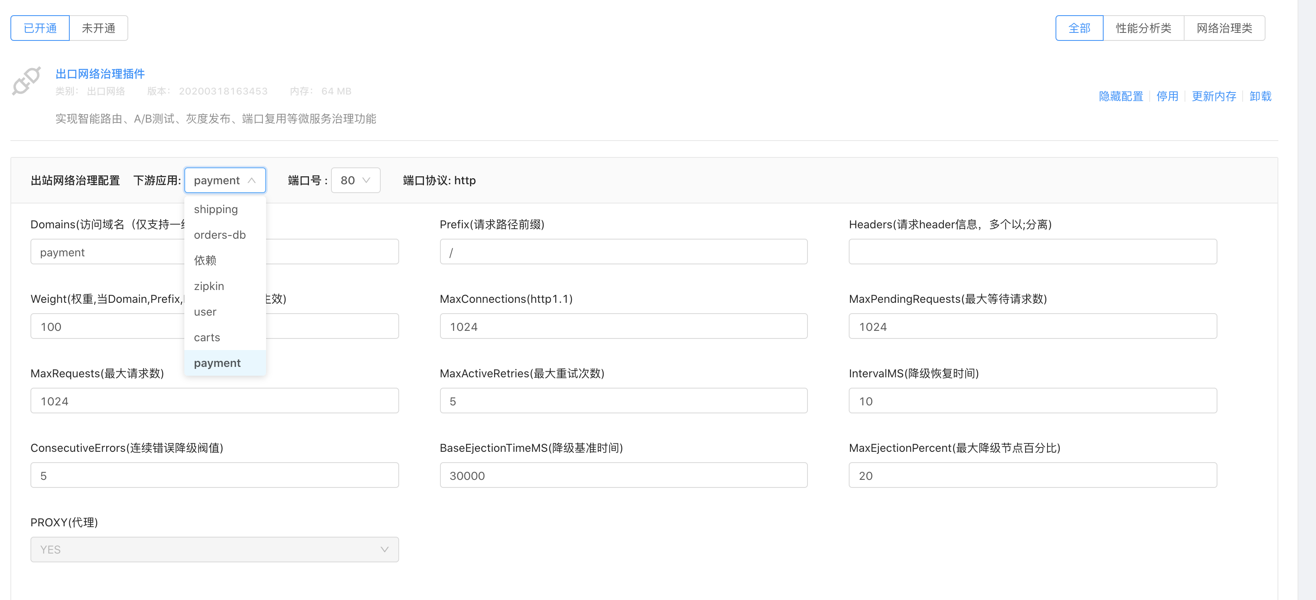Click the MaxConnections input field
Image resolution: width=1316 pixels, height=600 pixels.
pyautogui.click(x=623, y=326)
